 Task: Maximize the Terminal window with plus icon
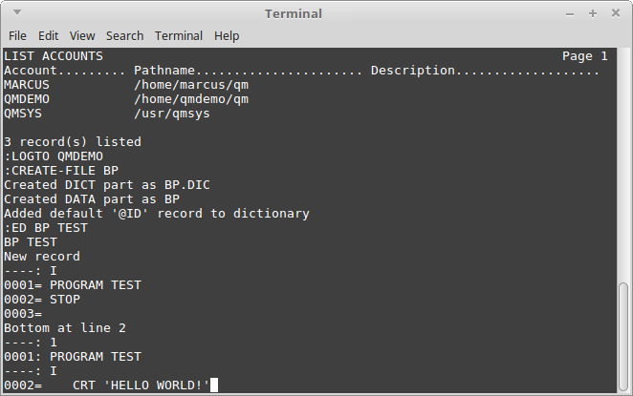click(x=593, y=13)
